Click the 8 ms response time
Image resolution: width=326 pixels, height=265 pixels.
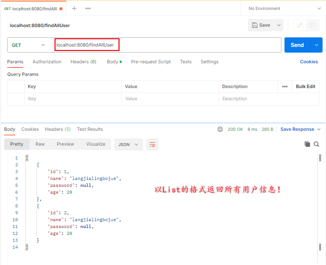click(x=252, y=129)
